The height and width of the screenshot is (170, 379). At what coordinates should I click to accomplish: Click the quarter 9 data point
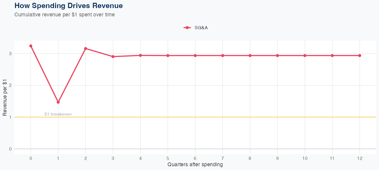click(x=277, y=56)
